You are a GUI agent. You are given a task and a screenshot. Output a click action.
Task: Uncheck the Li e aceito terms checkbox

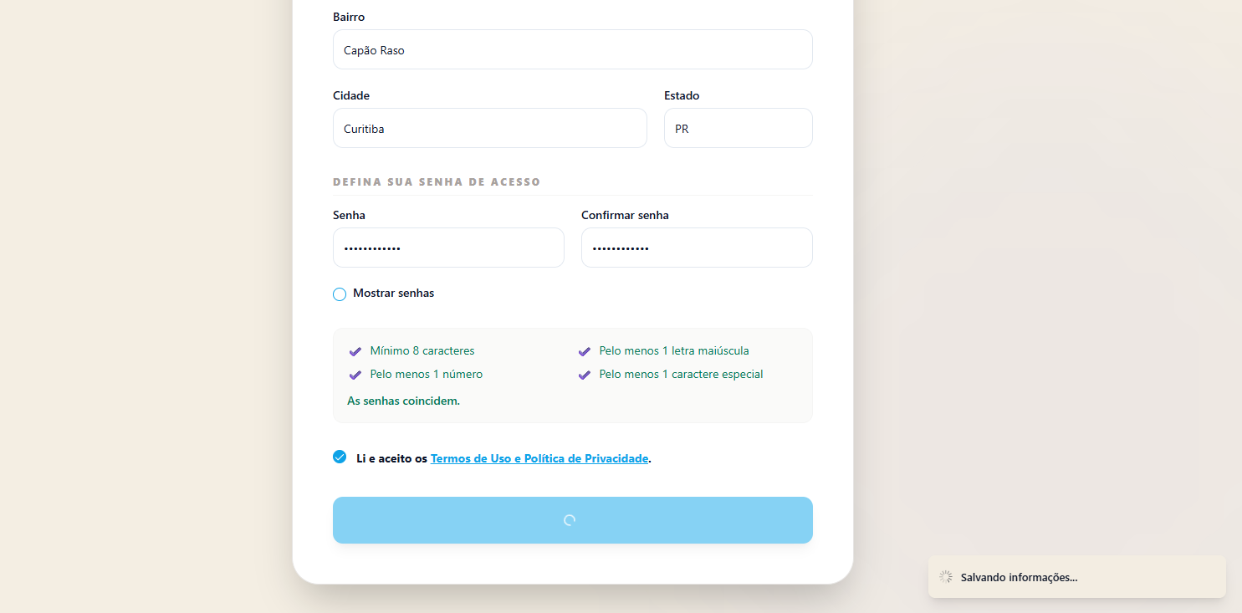(340, 457)
